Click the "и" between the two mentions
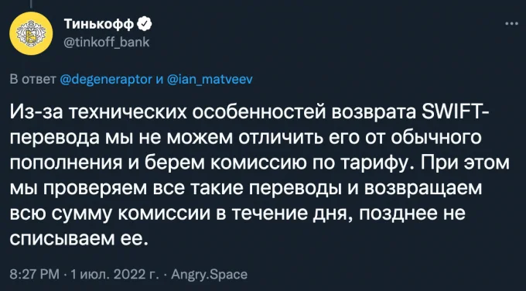 (159, 80)
